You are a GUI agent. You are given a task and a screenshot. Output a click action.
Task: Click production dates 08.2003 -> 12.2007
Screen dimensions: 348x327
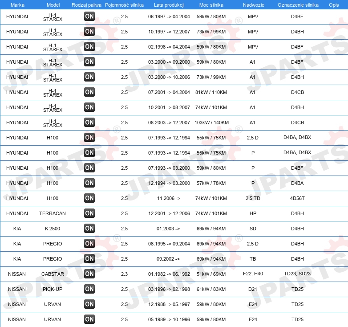tap(169, 123)
